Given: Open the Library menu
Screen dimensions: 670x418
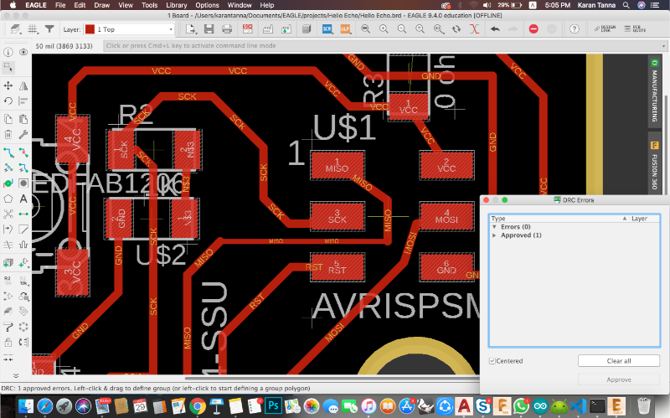Looking at the screenshot, I should coord(177,5).
